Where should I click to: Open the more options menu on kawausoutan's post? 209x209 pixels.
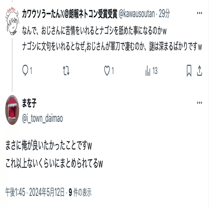tap(199, 13)
